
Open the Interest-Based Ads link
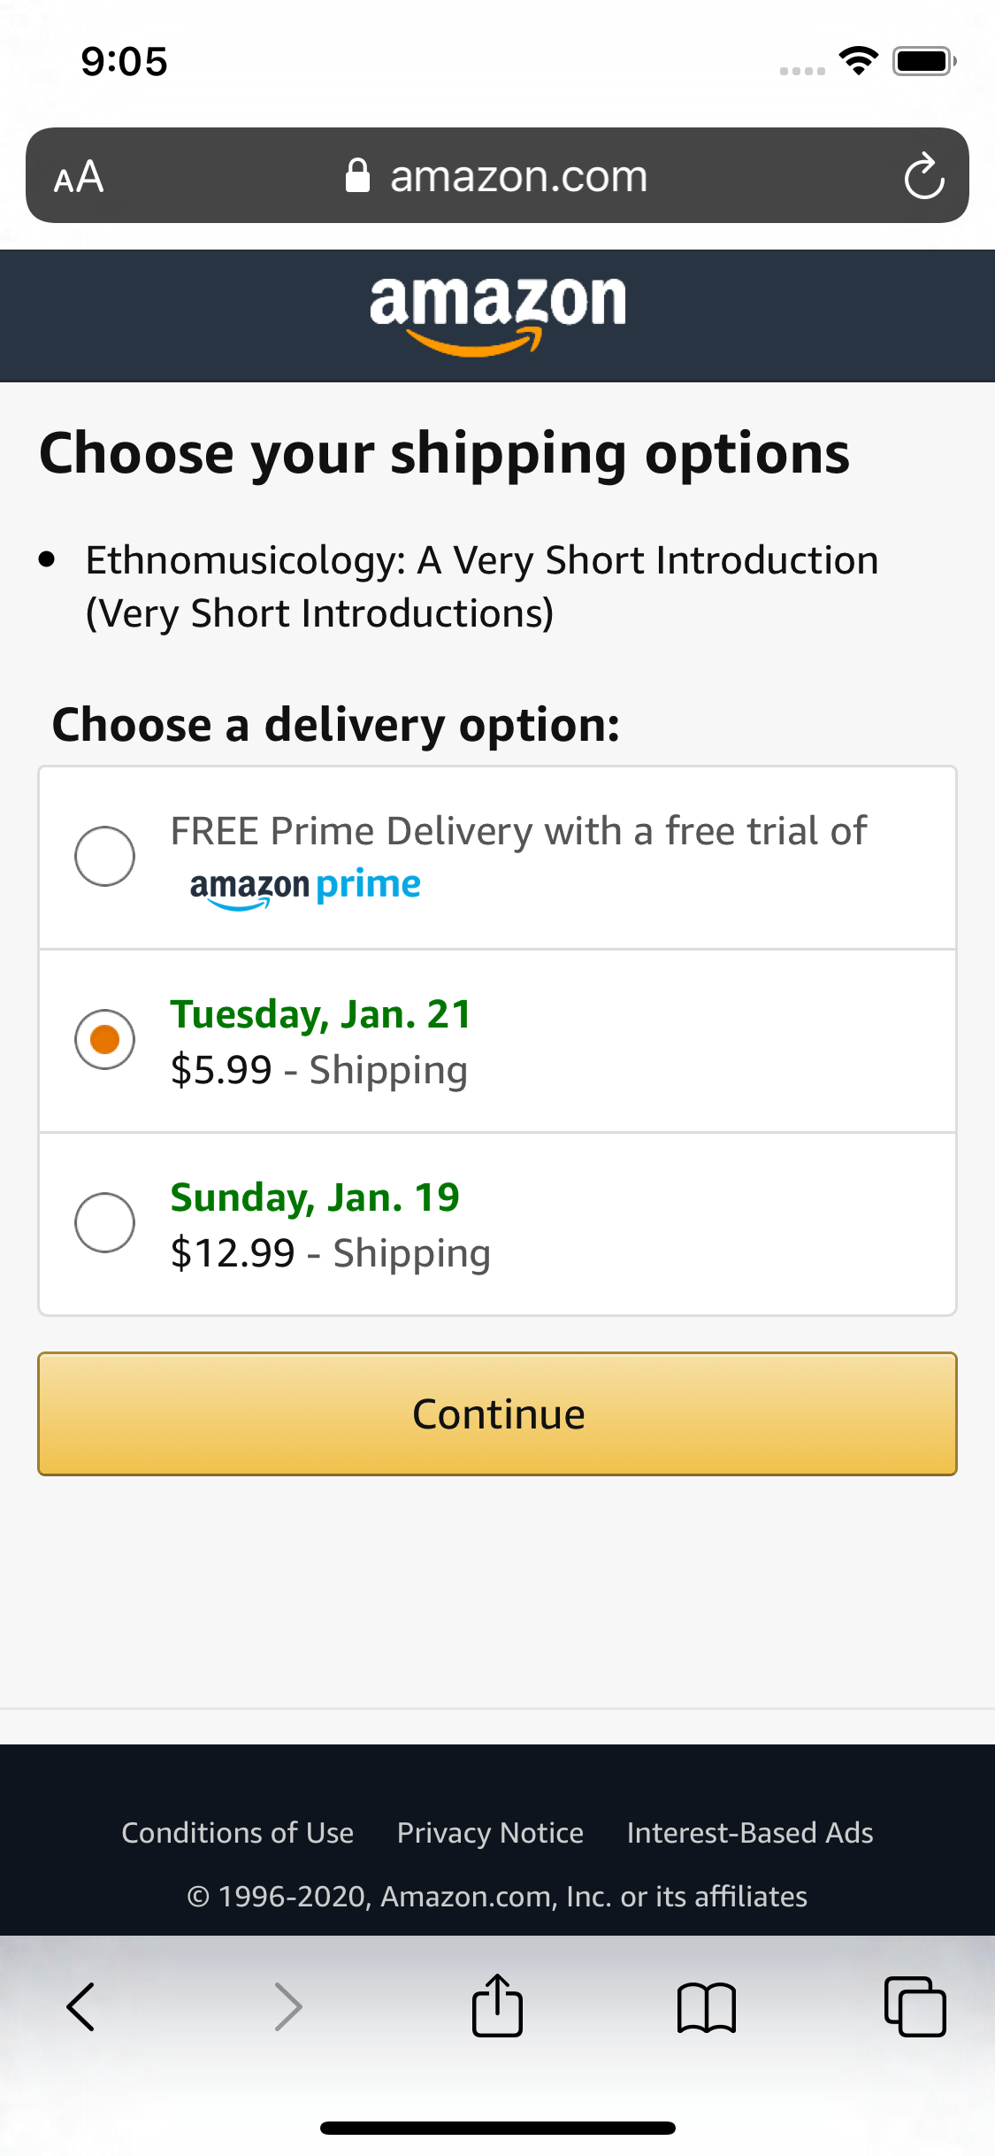click(749, 1832)
